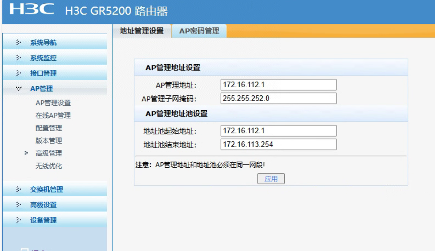
Task: Expand the 系统导航 menu arrow icon
Action: pyautogui.click(x=18, y=42)
